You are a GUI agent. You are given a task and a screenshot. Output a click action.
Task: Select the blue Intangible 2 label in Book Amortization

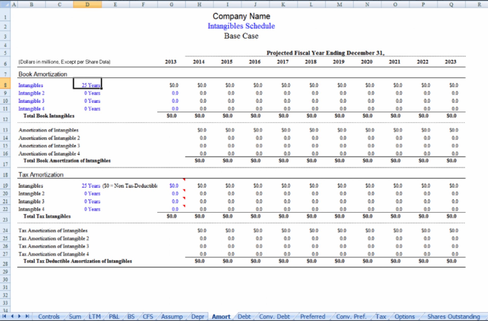click(x=31, y=93)
